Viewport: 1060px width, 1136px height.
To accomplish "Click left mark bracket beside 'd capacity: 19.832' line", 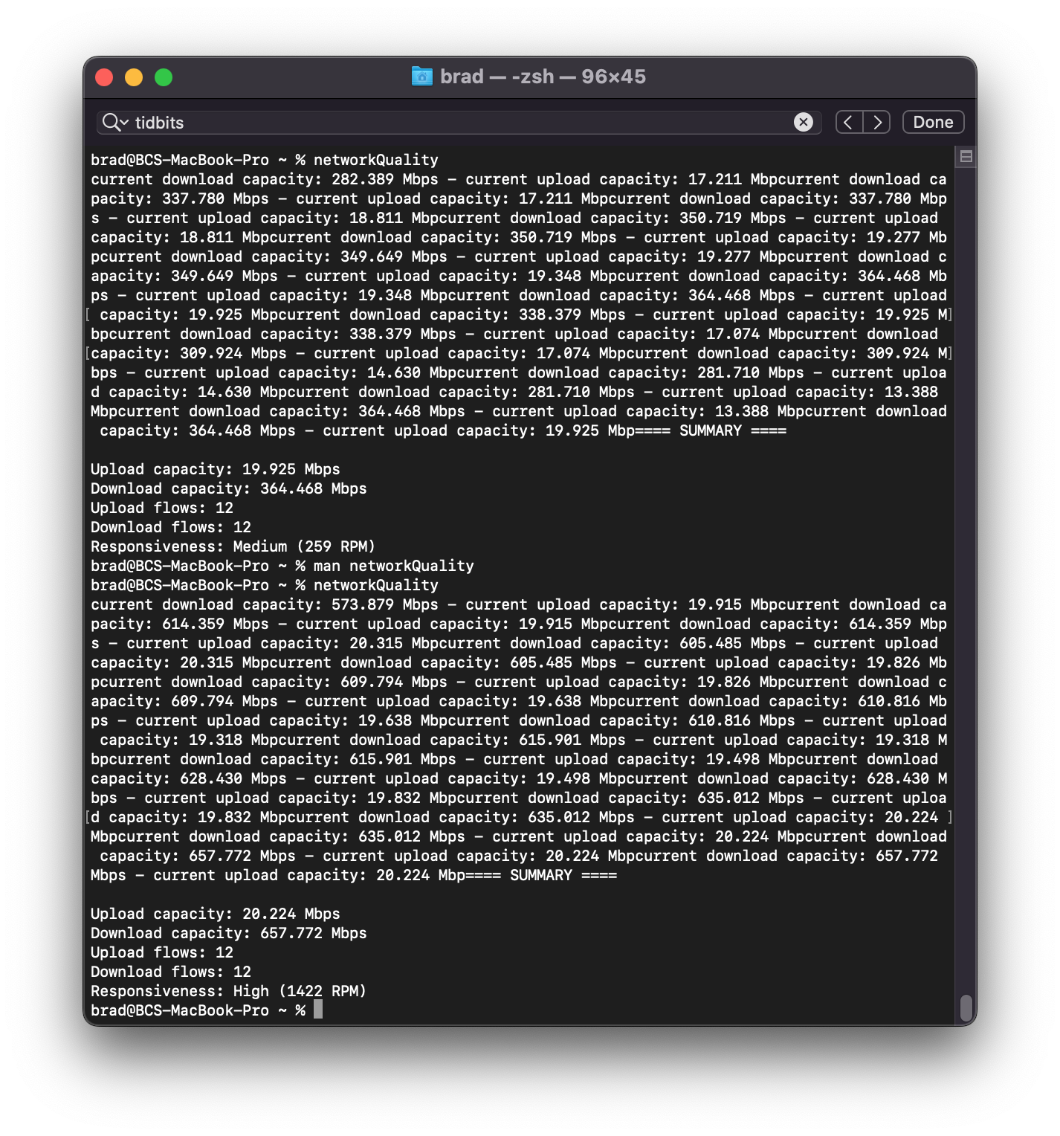I will coord(88,817).
